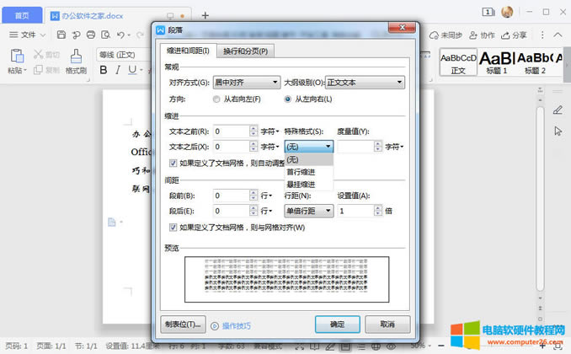This screenshot has width=571, height=354.
Task: Click the font name box 等线 (正文)
Action: point(124,55)
